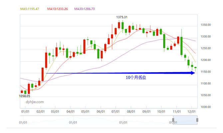The image size is (223, 133).
Task: Click the 1375.31 peak price label
Action: (122, 17)
